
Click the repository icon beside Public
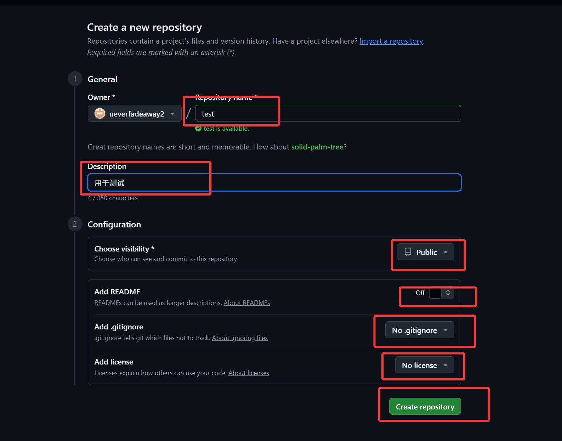pyautogui.click(x=408, y=252)
